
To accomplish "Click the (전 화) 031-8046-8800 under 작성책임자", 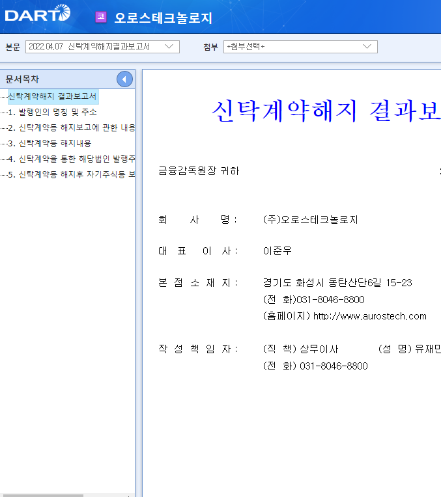I will pos(315,366).
